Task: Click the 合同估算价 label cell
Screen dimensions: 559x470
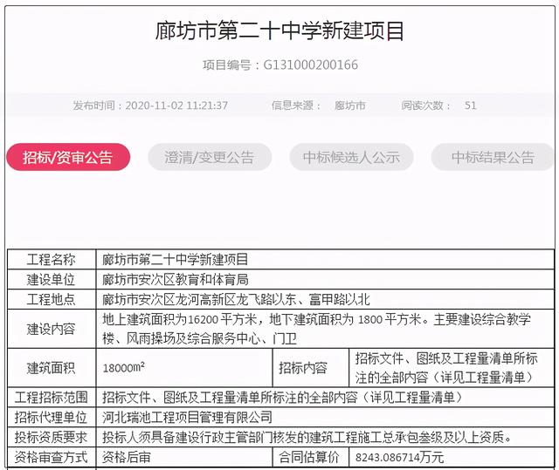Action: [x=311, y=457]
